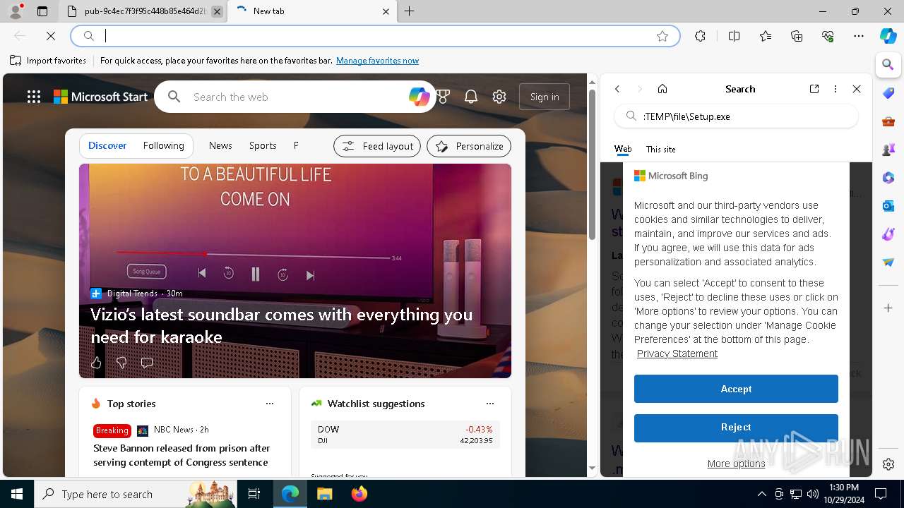Open sidebar settings gear icon

[888, 464]
